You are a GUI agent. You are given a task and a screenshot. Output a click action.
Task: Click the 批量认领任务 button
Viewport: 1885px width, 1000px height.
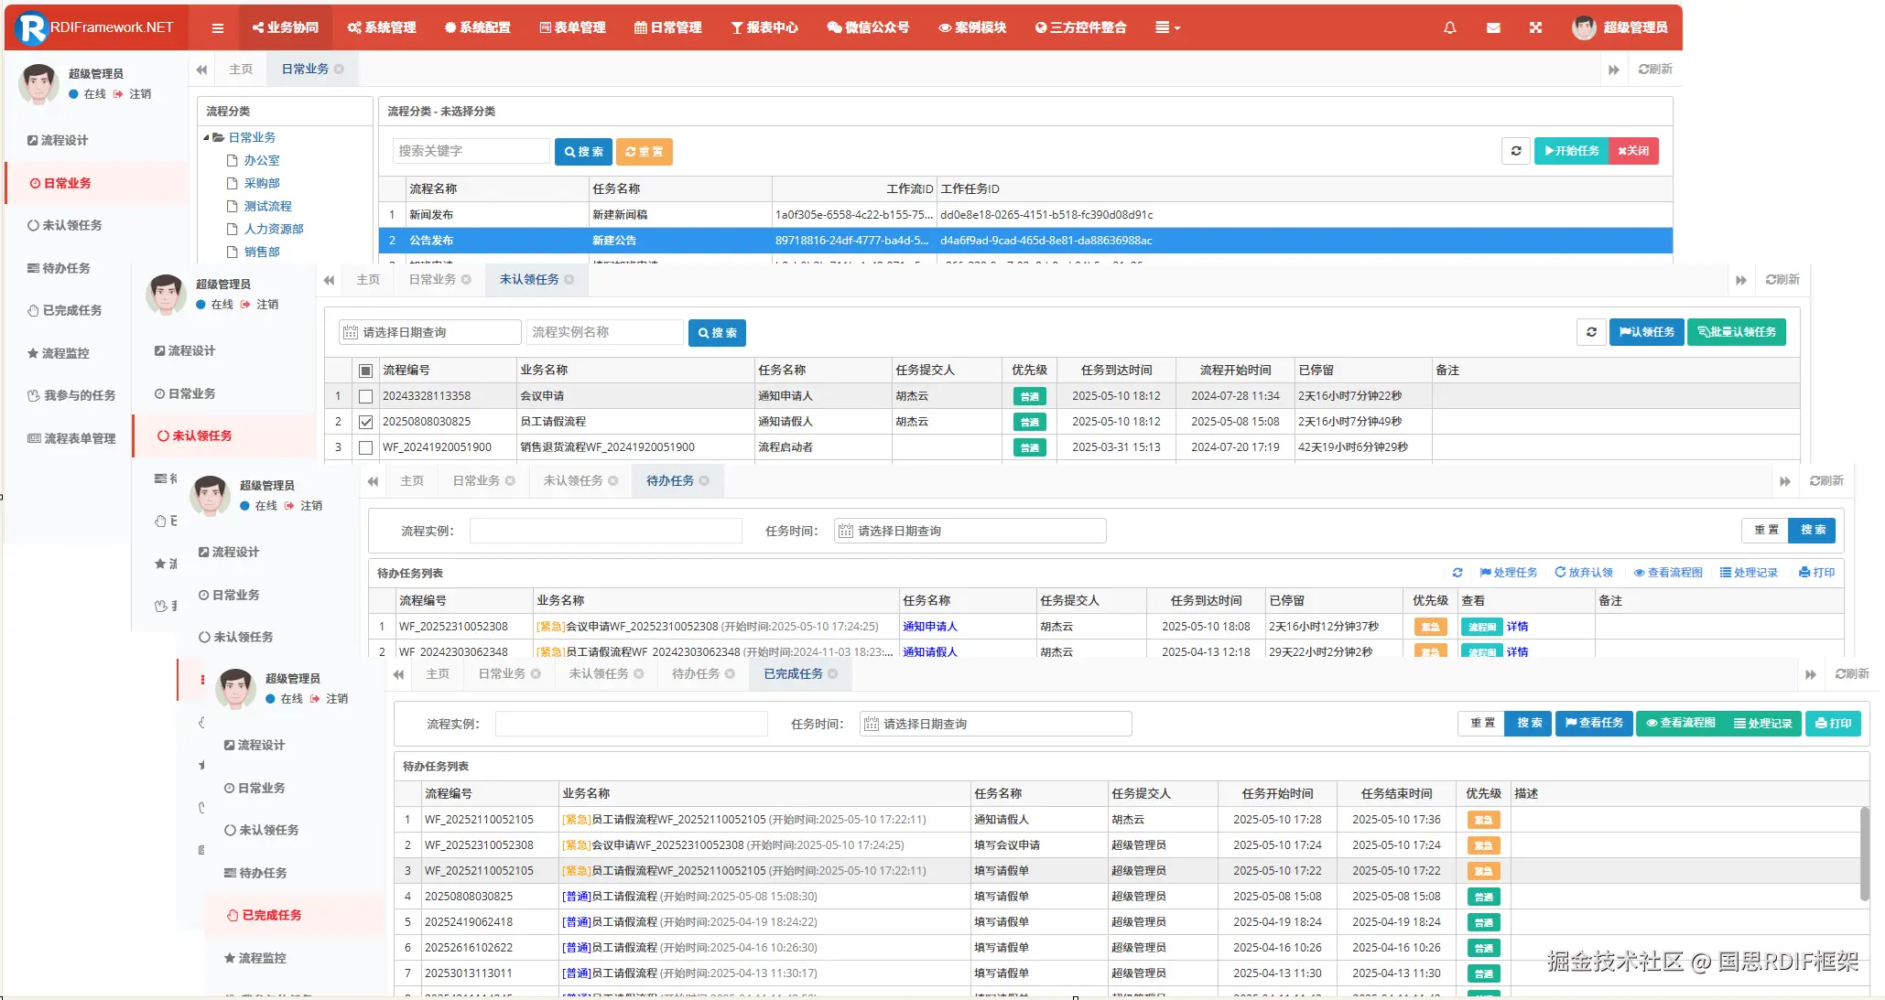pos(1736,332)
